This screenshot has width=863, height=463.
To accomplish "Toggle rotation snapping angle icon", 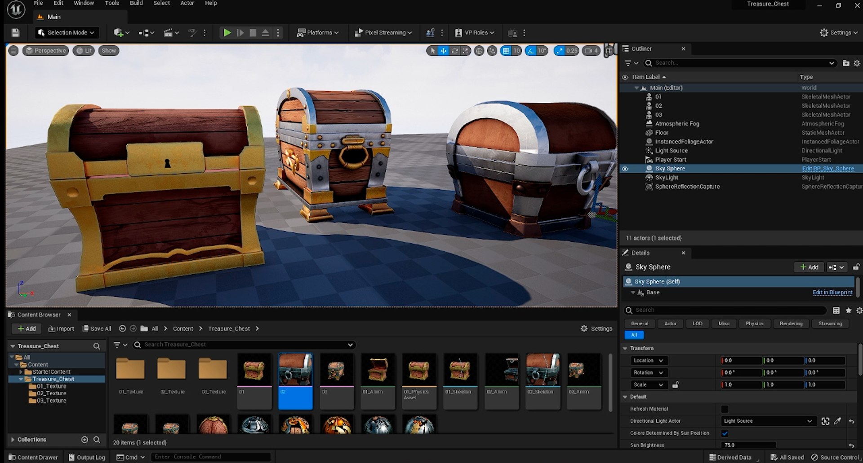I will pyautogui.click(x=531, y=51).
